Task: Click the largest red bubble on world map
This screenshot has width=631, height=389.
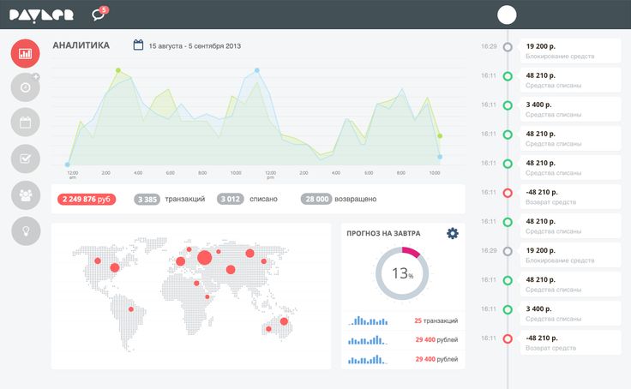Action: tap(204, 257)
